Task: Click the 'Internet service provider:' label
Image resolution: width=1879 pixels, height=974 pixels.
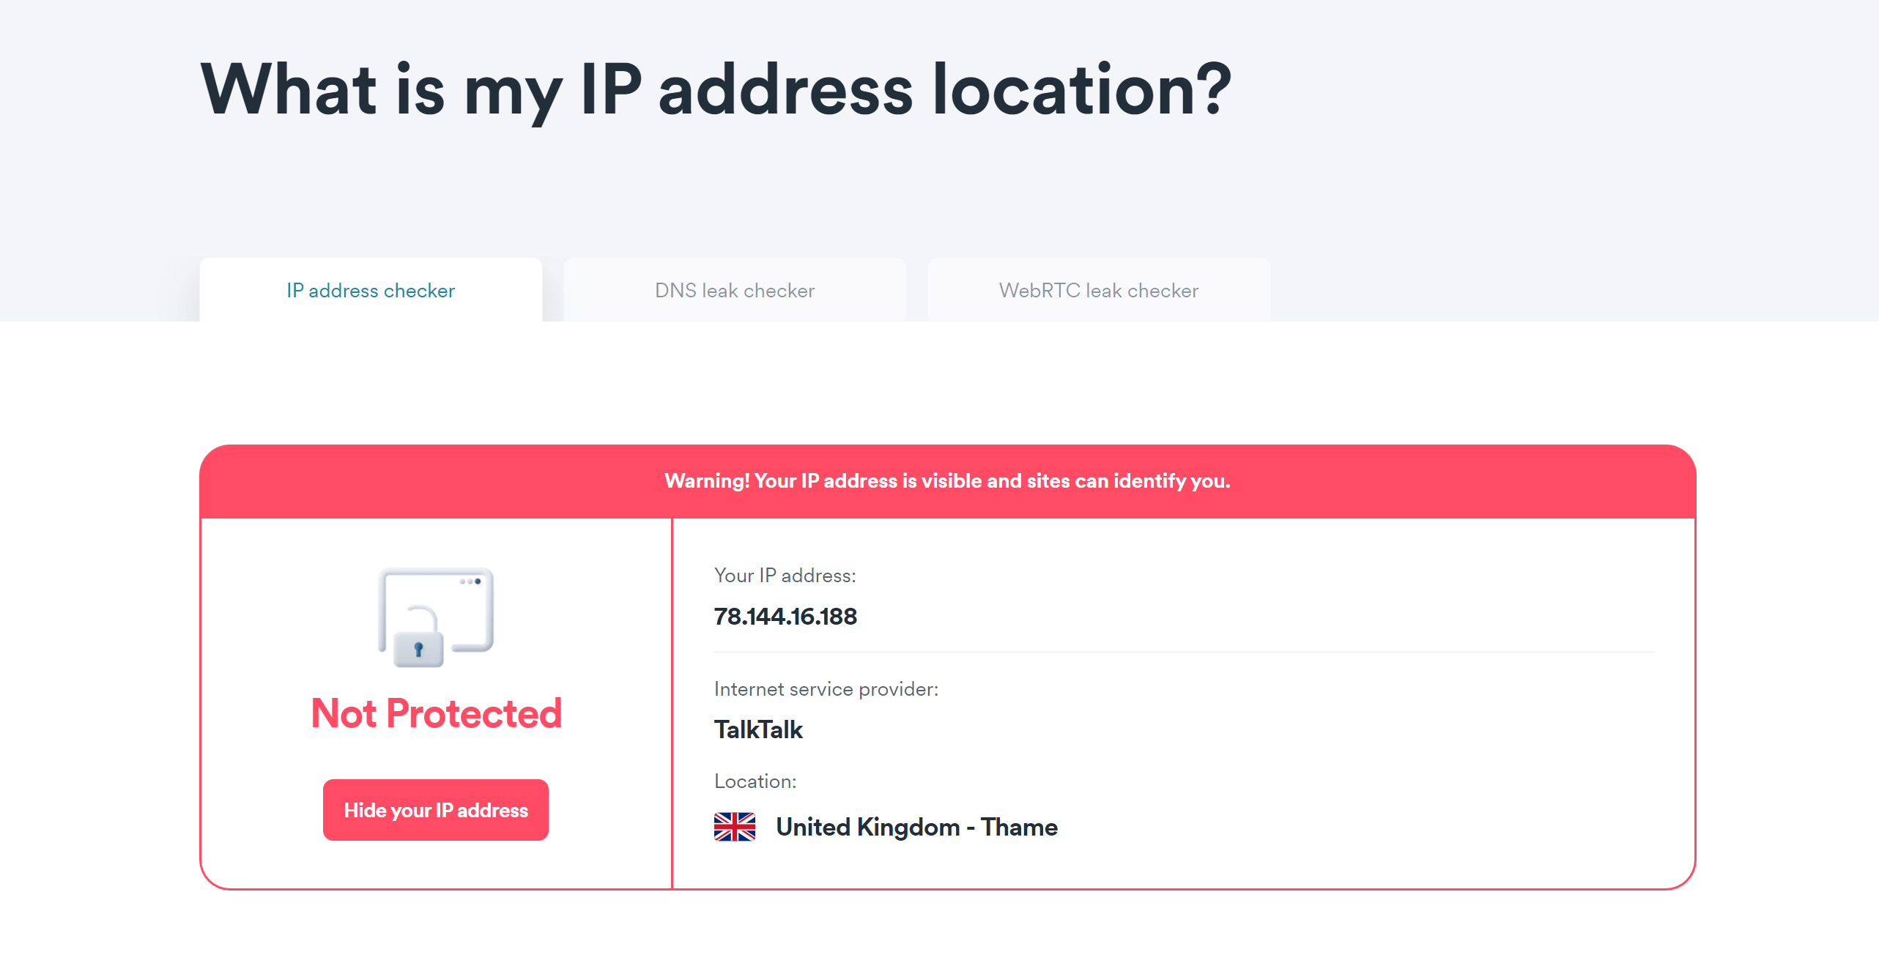Action: (826, 689)
